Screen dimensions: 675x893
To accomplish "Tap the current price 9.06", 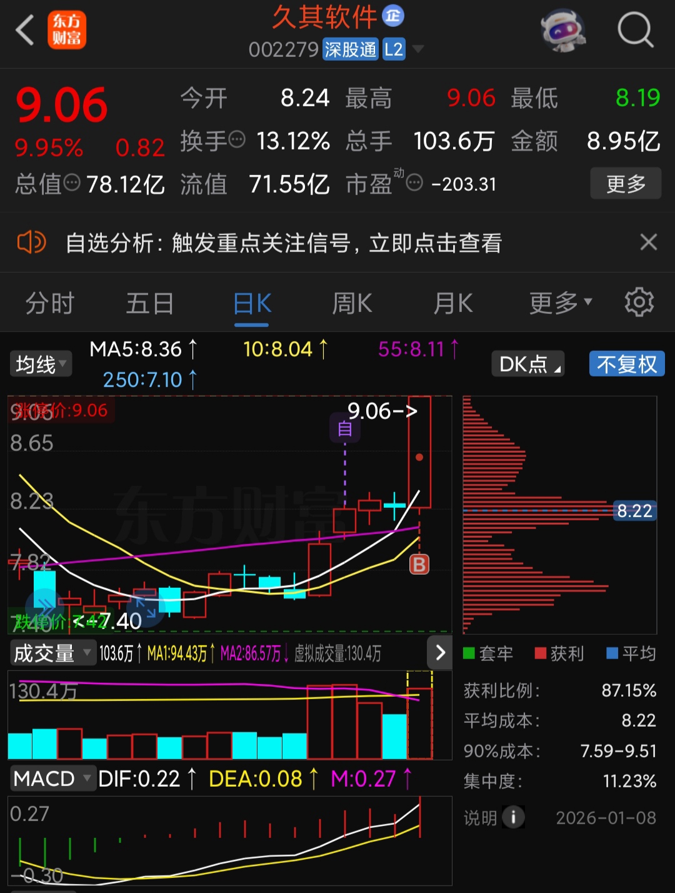I will pyautogui.click(x=61, y=105).
